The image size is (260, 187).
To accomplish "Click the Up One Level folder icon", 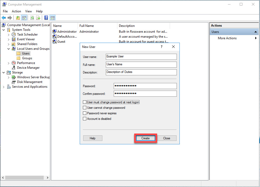I will pos(18,18).
